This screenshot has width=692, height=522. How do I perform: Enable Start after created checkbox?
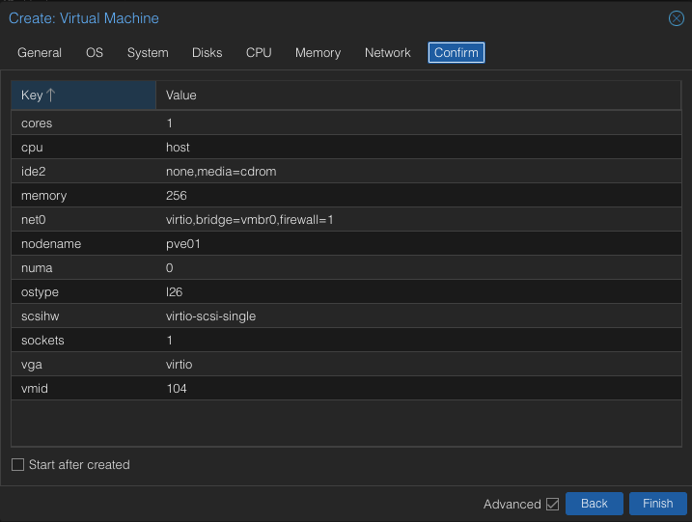pyautogui.click(x=17, y=465)
